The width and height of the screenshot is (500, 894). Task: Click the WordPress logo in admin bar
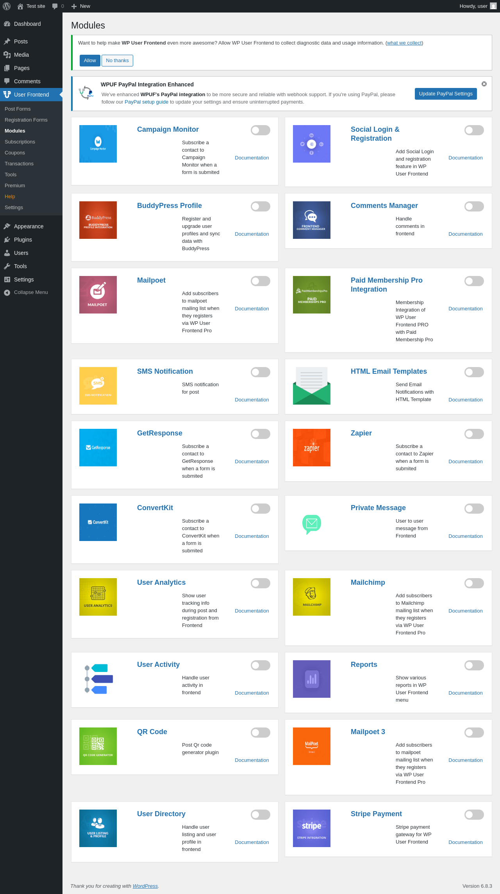pyautogui.click(x=7, y=6)
